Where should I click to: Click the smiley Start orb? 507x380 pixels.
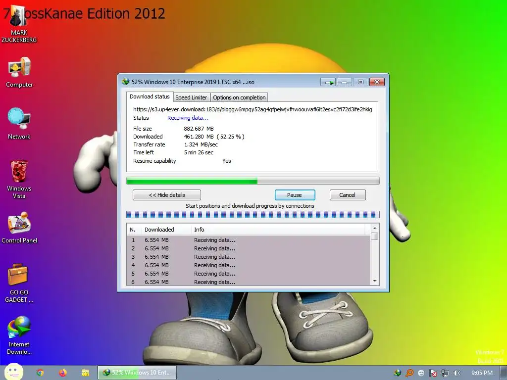coord(13,372)
